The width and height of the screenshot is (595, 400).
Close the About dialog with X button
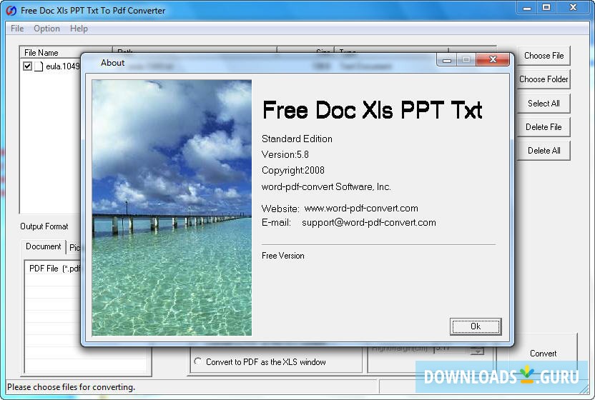[493, 59]
